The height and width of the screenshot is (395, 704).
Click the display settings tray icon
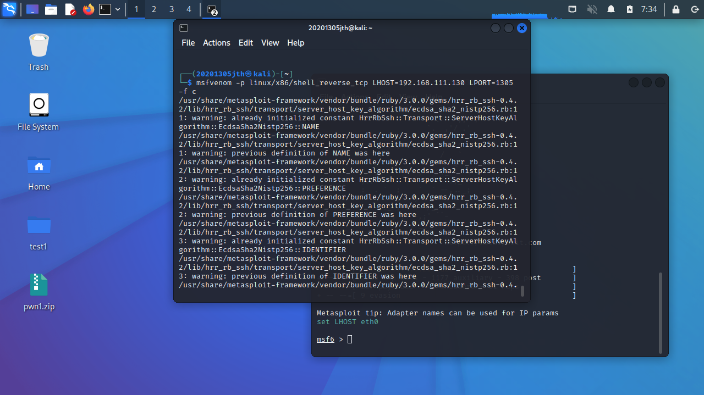573,9
